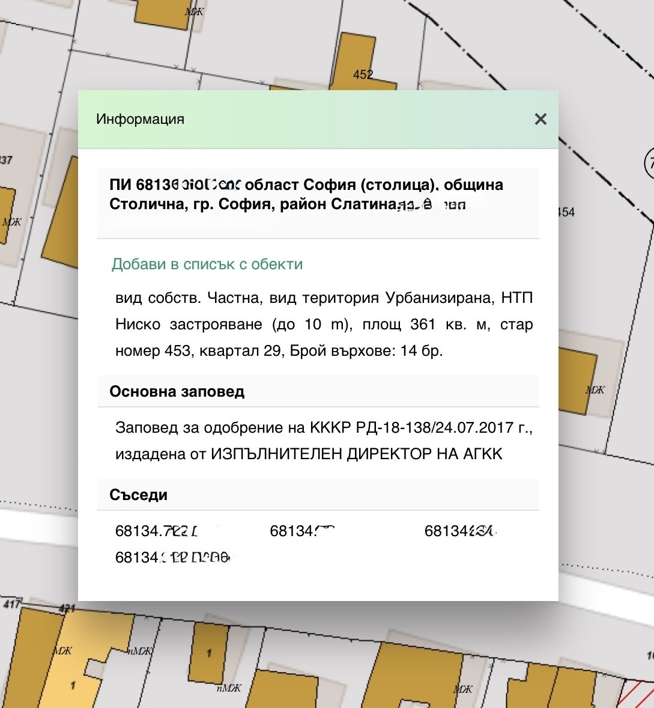Click 'вид собств. Частна' property text
The width and height of the screenshot is (654, 708).
click(x=189, y=298)
